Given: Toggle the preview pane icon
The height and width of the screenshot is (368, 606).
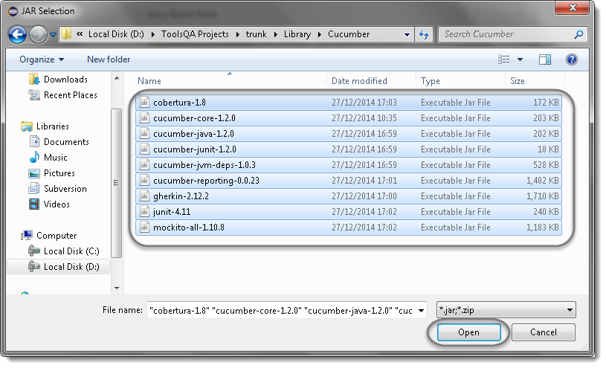Looking at the screenshot, I should 544,59.
